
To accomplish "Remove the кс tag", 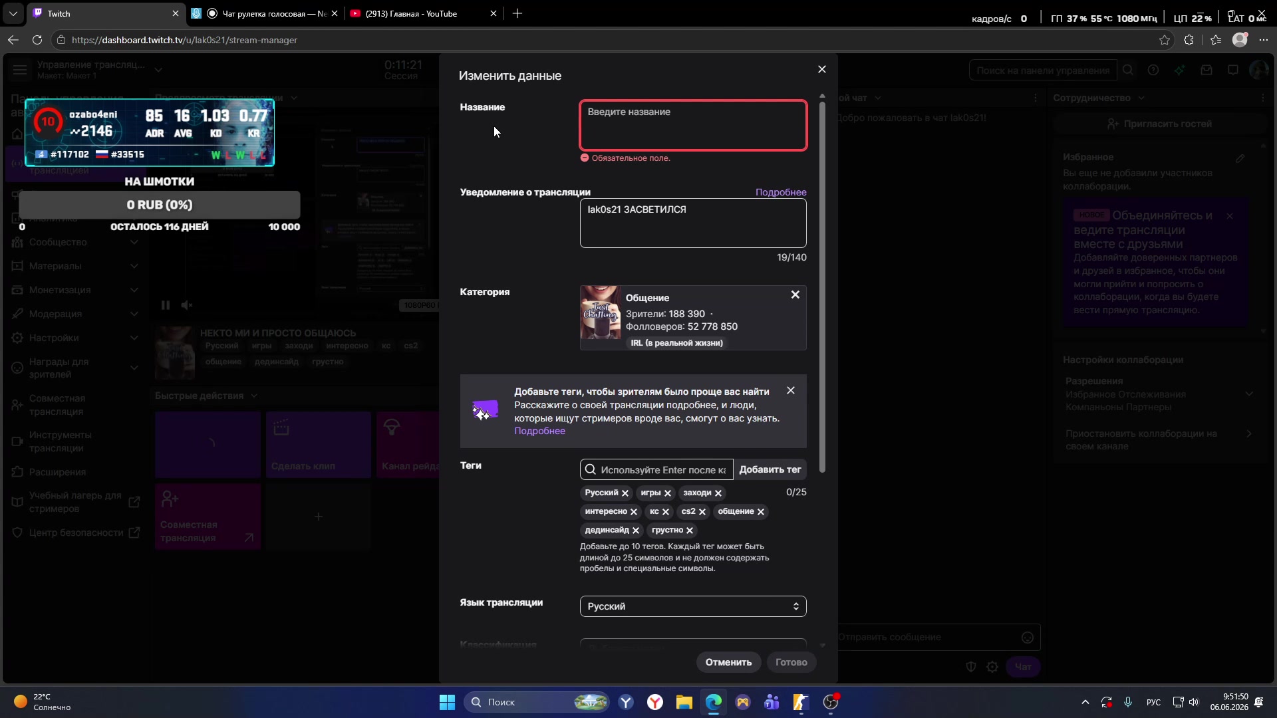I will click(666, 511).
